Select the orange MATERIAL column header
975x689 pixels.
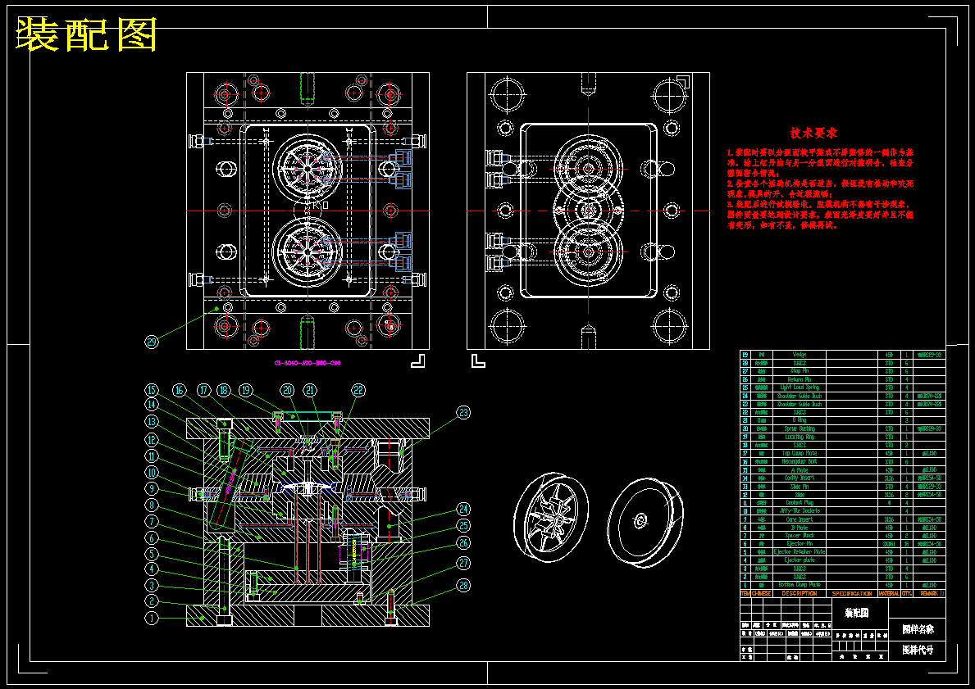pos(889,593)
